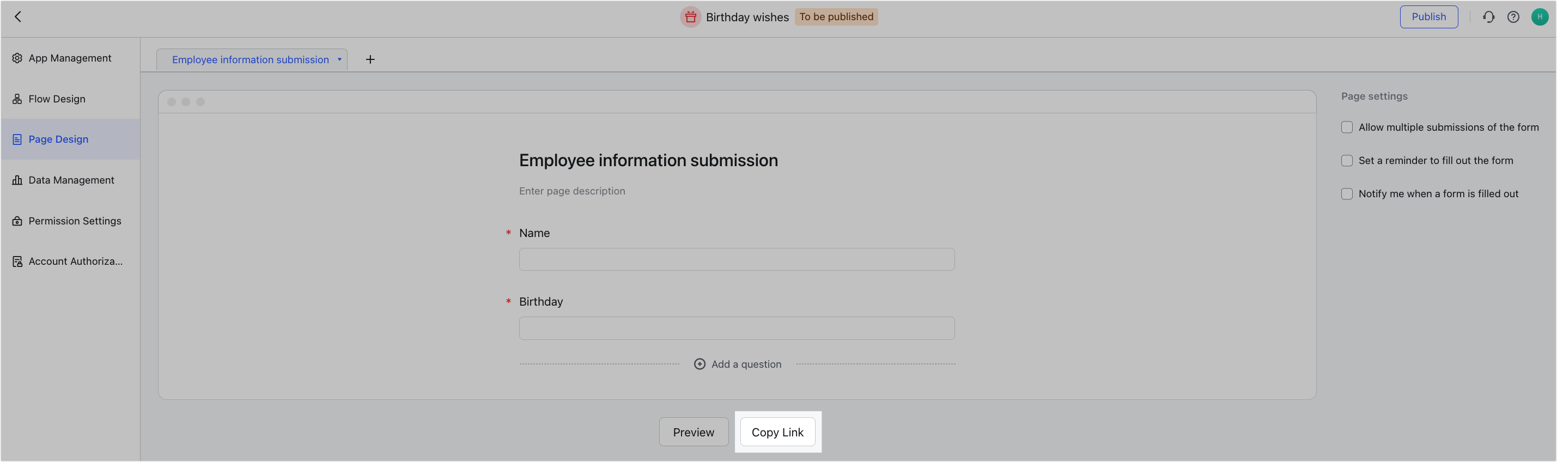Add a new page with plus icon

pyautogui.click(x=370, y=59)
